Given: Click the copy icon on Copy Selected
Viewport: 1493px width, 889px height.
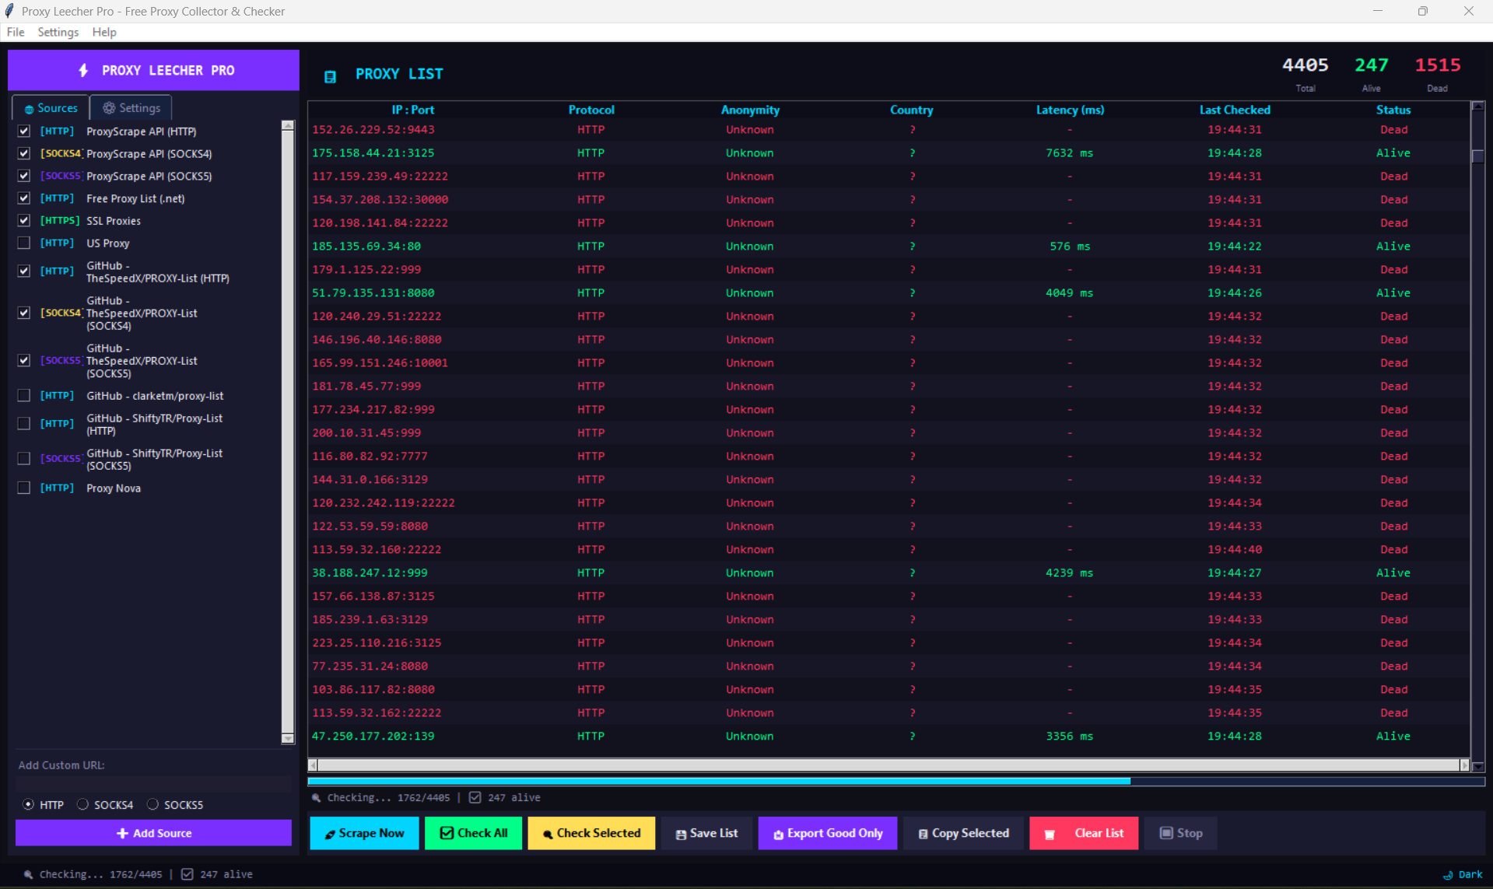Looking at the screenshot, I should [922, 833].
